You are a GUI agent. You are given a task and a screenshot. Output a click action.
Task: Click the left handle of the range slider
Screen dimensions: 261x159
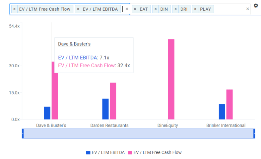(23, 133)
